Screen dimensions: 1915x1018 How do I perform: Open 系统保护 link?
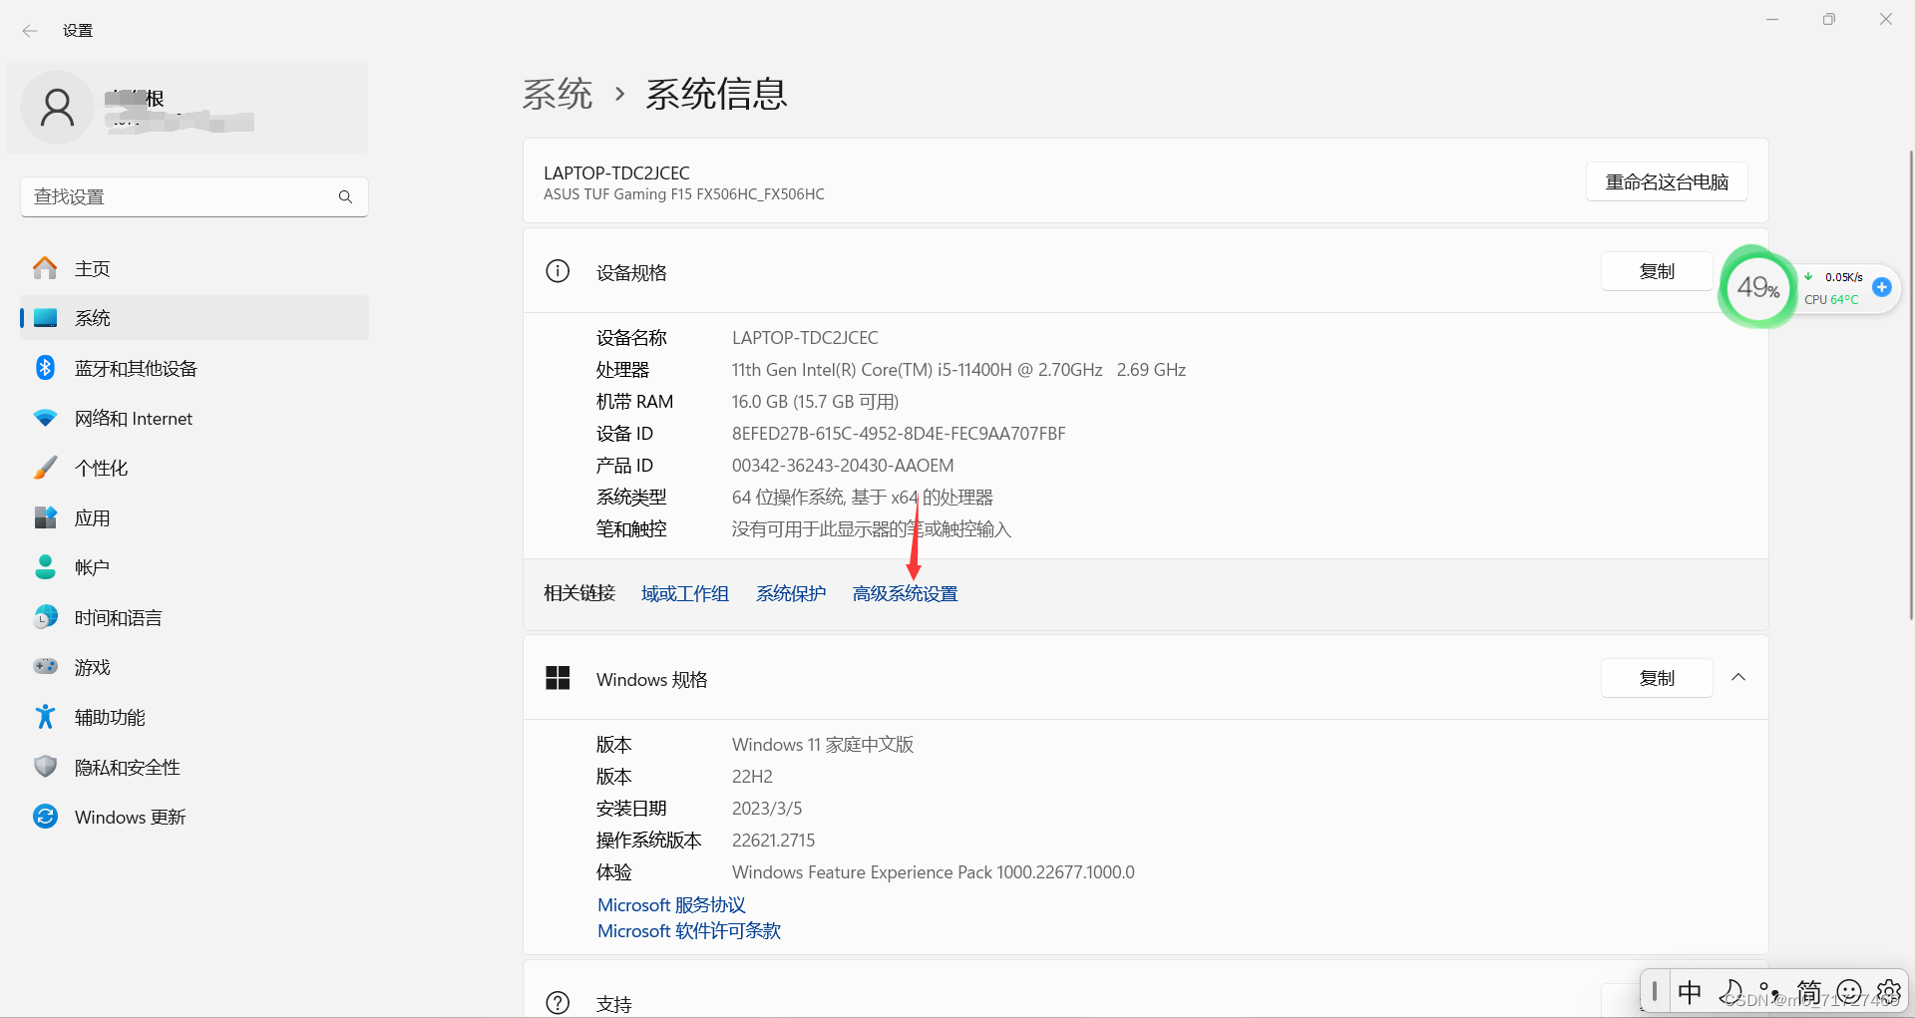point(791,593)
